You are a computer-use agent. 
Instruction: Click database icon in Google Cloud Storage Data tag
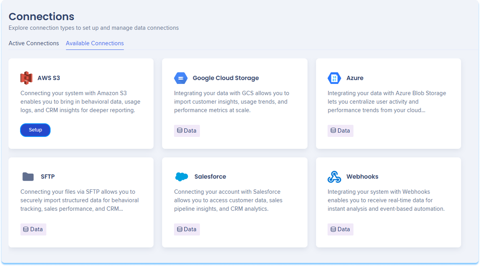pos(180,131)
